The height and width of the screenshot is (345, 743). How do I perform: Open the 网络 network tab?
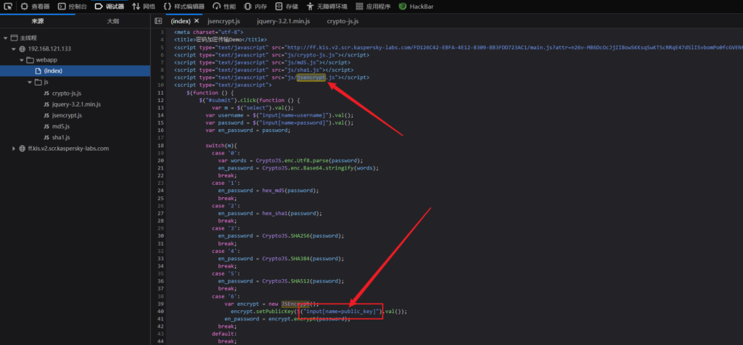pos(144,7)
